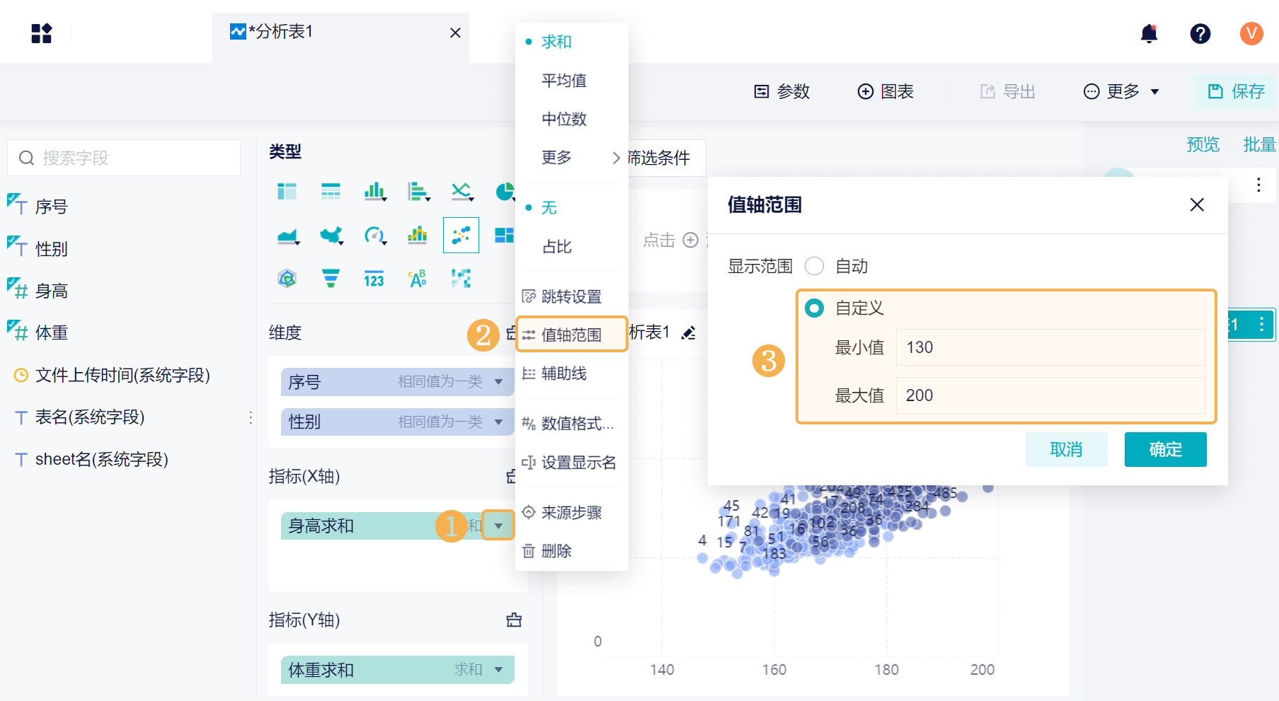Image resolution: width=1279 pixels, height=701 pixels.
Task: Close the 分析表1 tab
Action: pyautogui.click(x=455, y=33)
